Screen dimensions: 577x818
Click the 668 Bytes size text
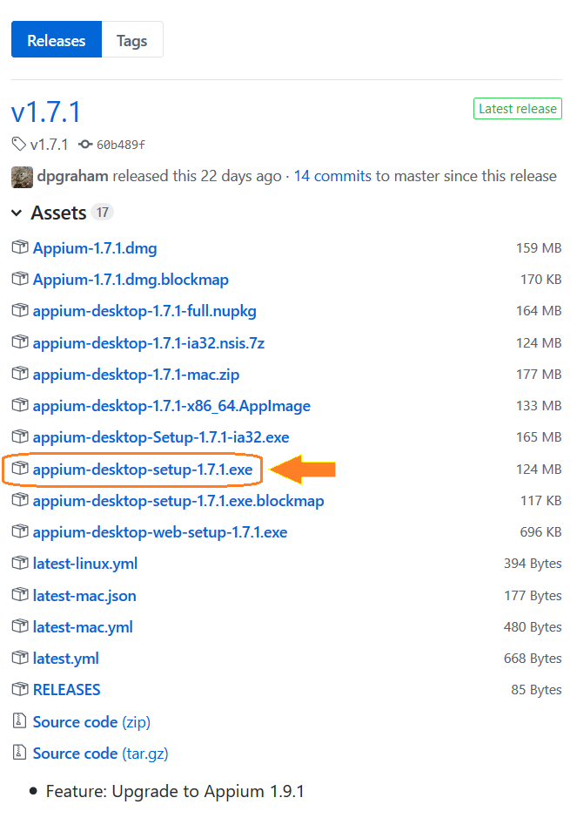[x=533, y=659]
